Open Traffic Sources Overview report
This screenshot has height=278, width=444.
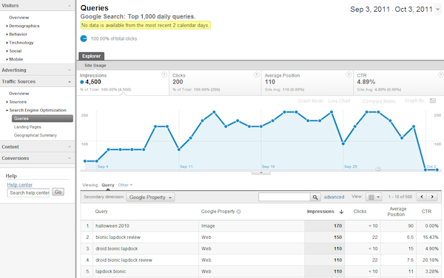pyautogui.click(x=19, y=94)
